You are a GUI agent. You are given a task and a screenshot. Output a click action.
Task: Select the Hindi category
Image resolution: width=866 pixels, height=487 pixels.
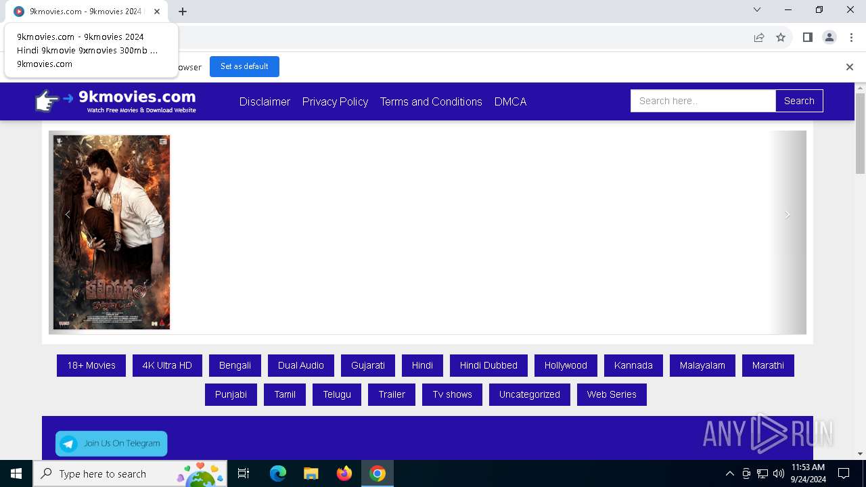point(422,365)
